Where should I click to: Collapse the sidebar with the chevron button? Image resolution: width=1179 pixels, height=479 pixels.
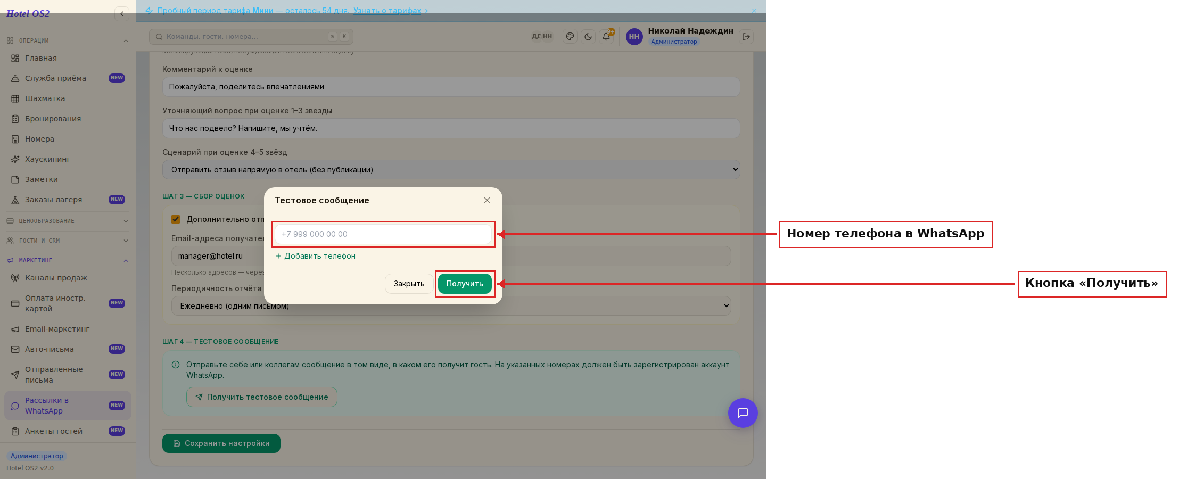pos(122,14)
